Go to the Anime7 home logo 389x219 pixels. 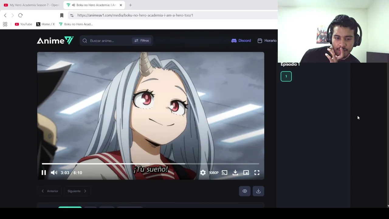[x=55, y=40]
